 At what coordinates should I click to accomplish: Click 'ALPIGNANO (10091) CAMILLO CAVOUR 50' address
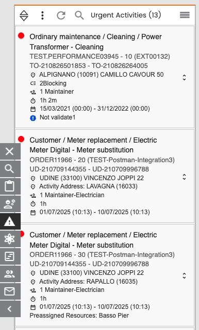[102, 75]
